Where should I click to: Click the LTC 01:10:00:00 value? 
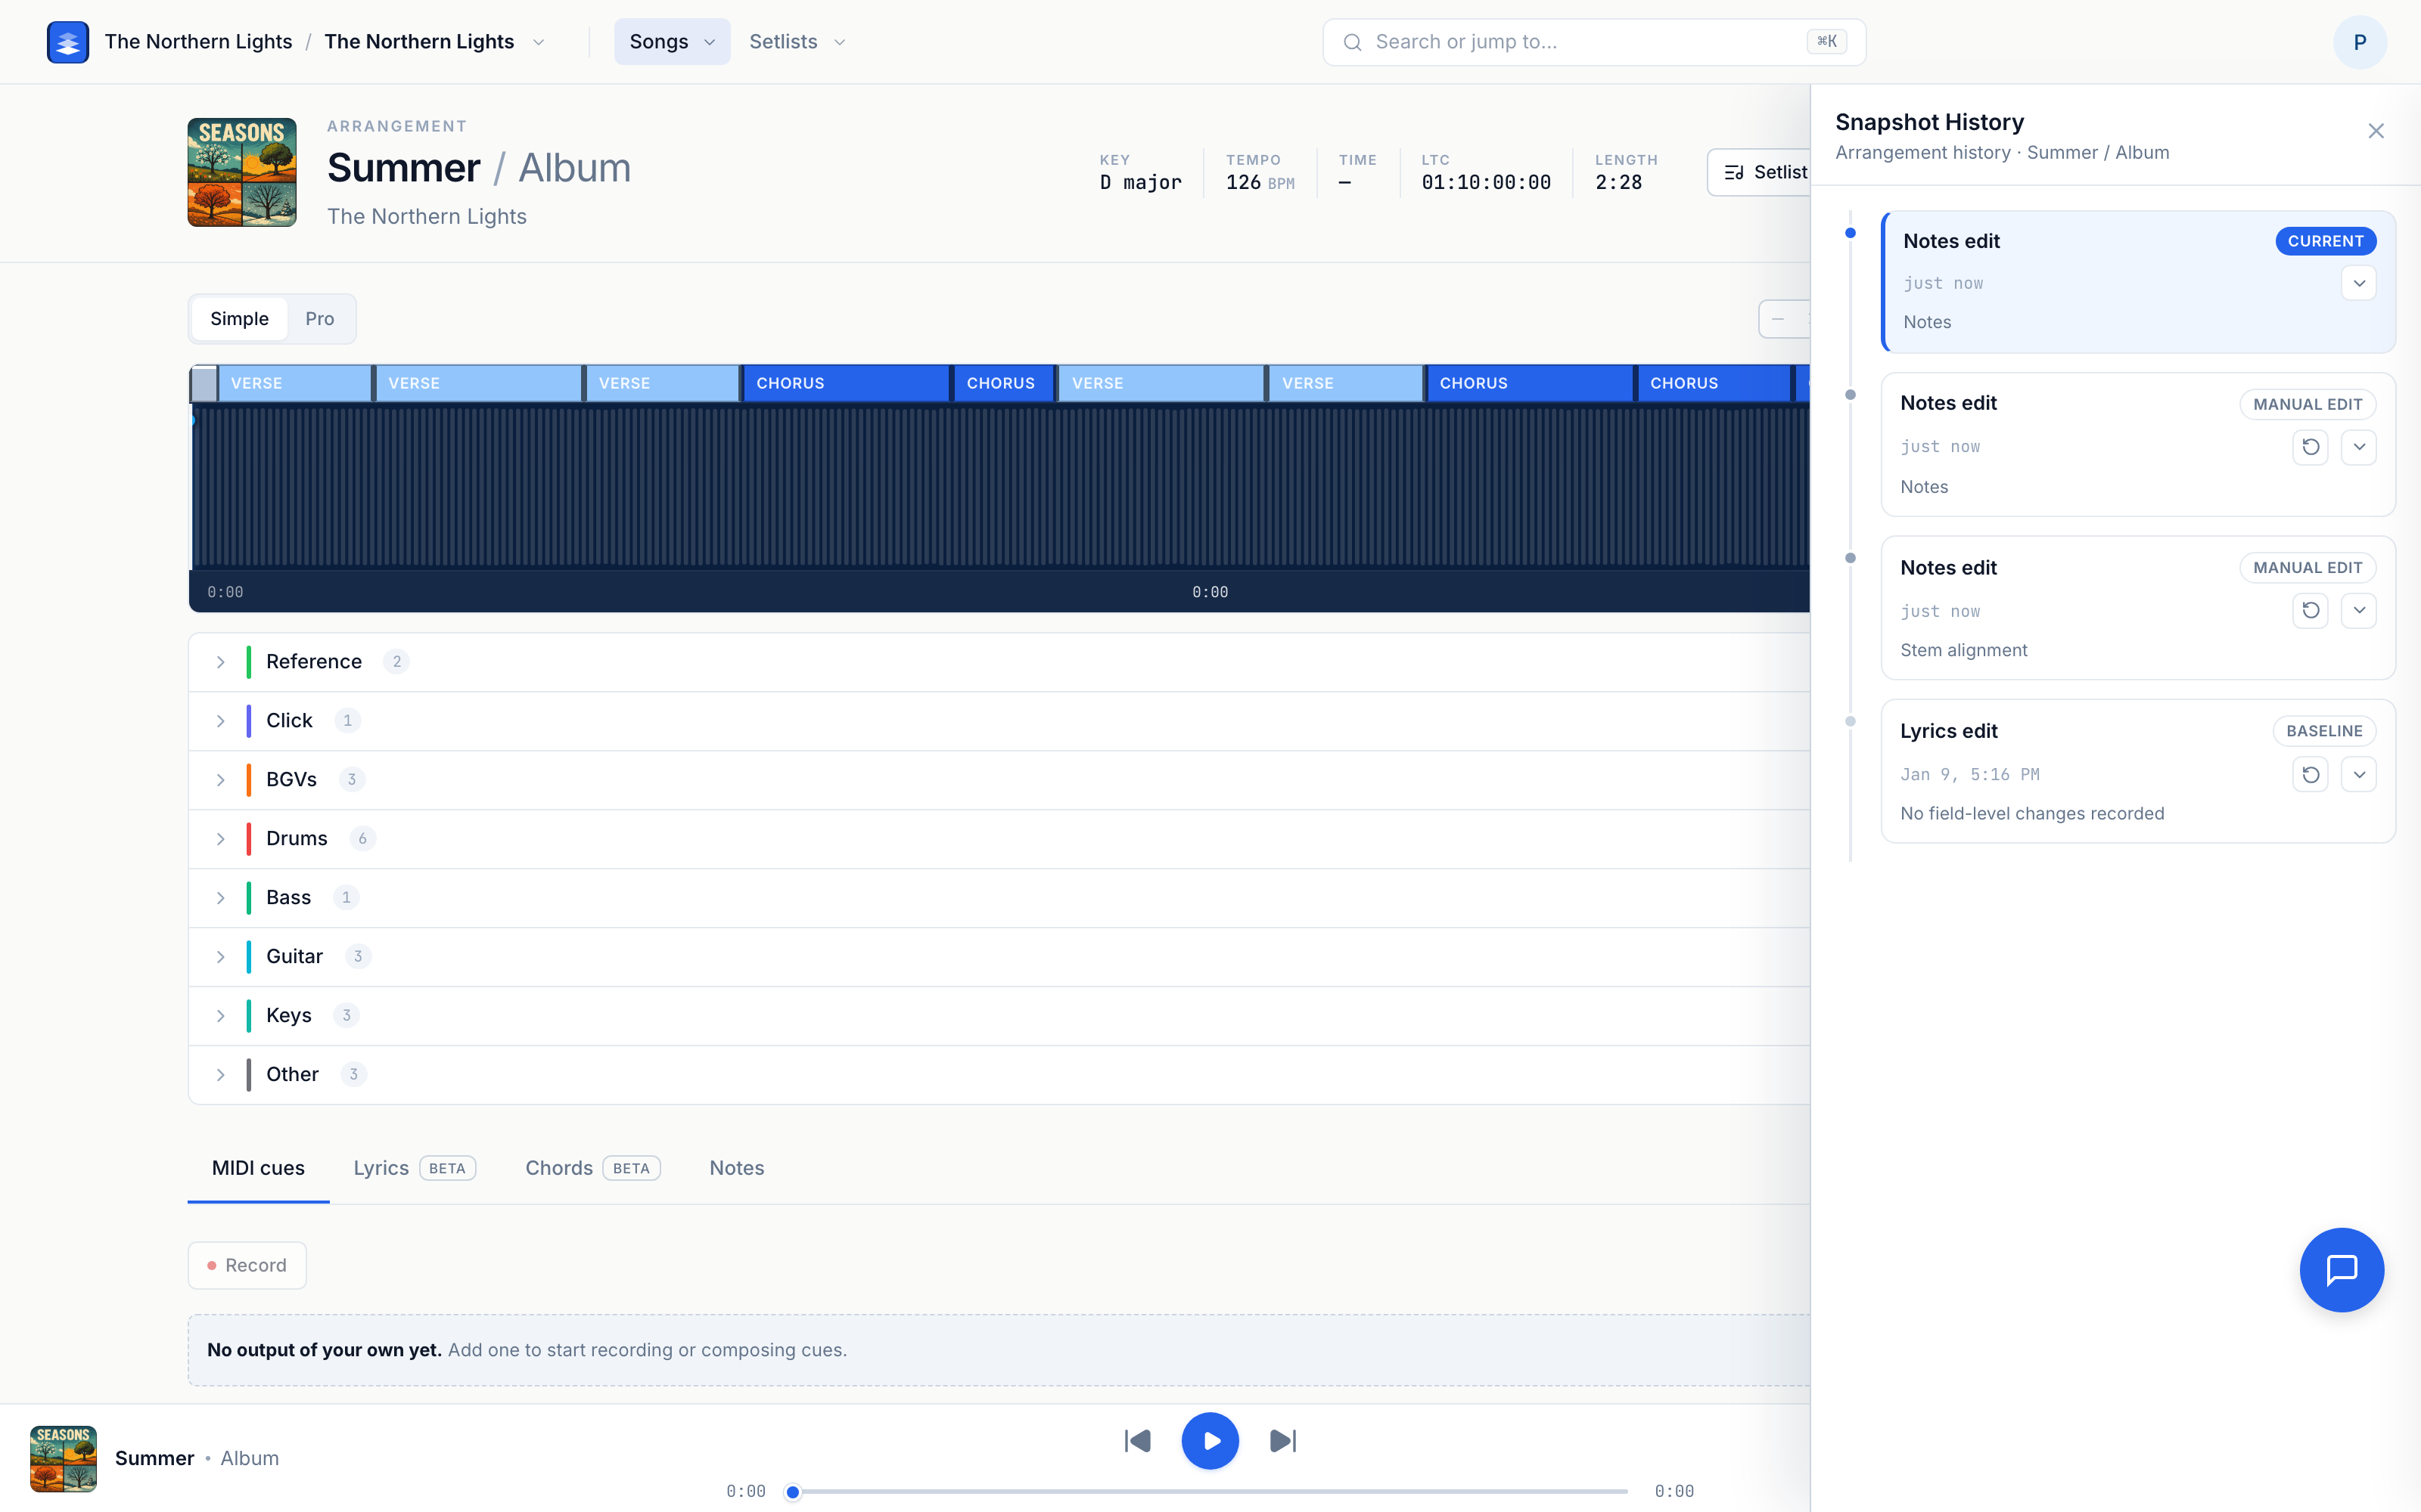1486,182
